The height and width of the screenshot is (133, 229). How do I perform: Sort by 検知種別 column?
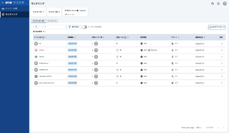(x=75, y=38)
